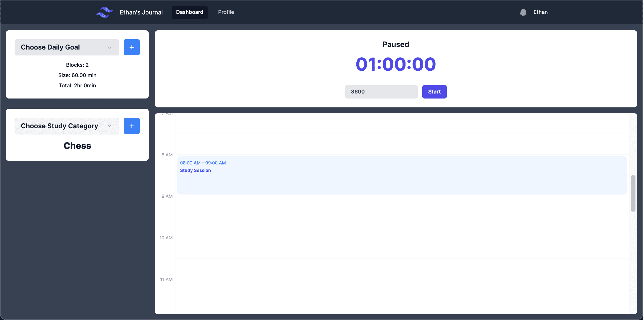The image size is (643, 320).
Task: Click the Ethan username in the top bar
Action: click(x=540, y=12)
